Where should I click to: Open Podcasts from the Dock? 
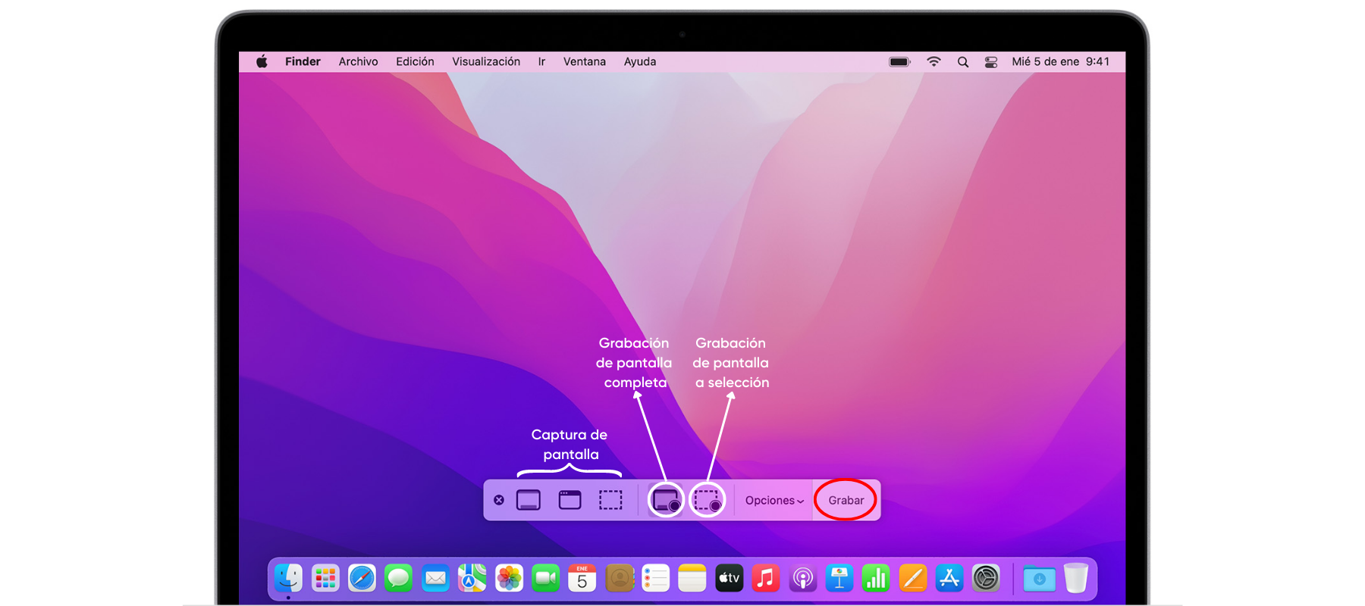803,579
